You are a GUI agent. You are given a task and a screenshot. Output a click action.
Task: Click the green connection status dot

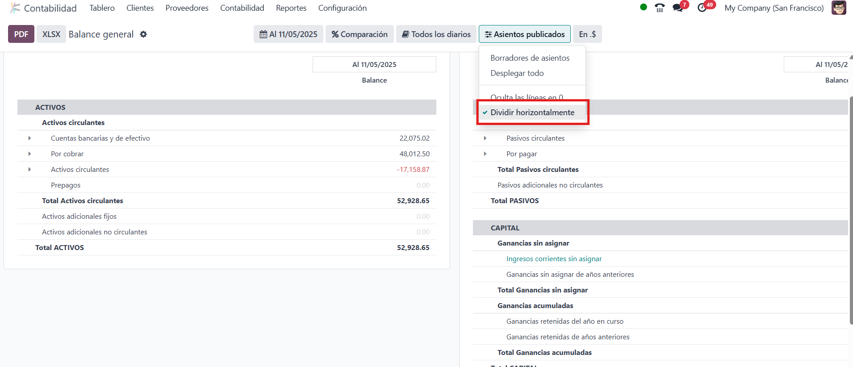[x=644, y=7]
